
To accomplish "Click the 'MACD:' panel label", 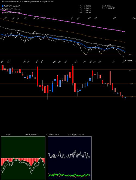I will (8, 135).
